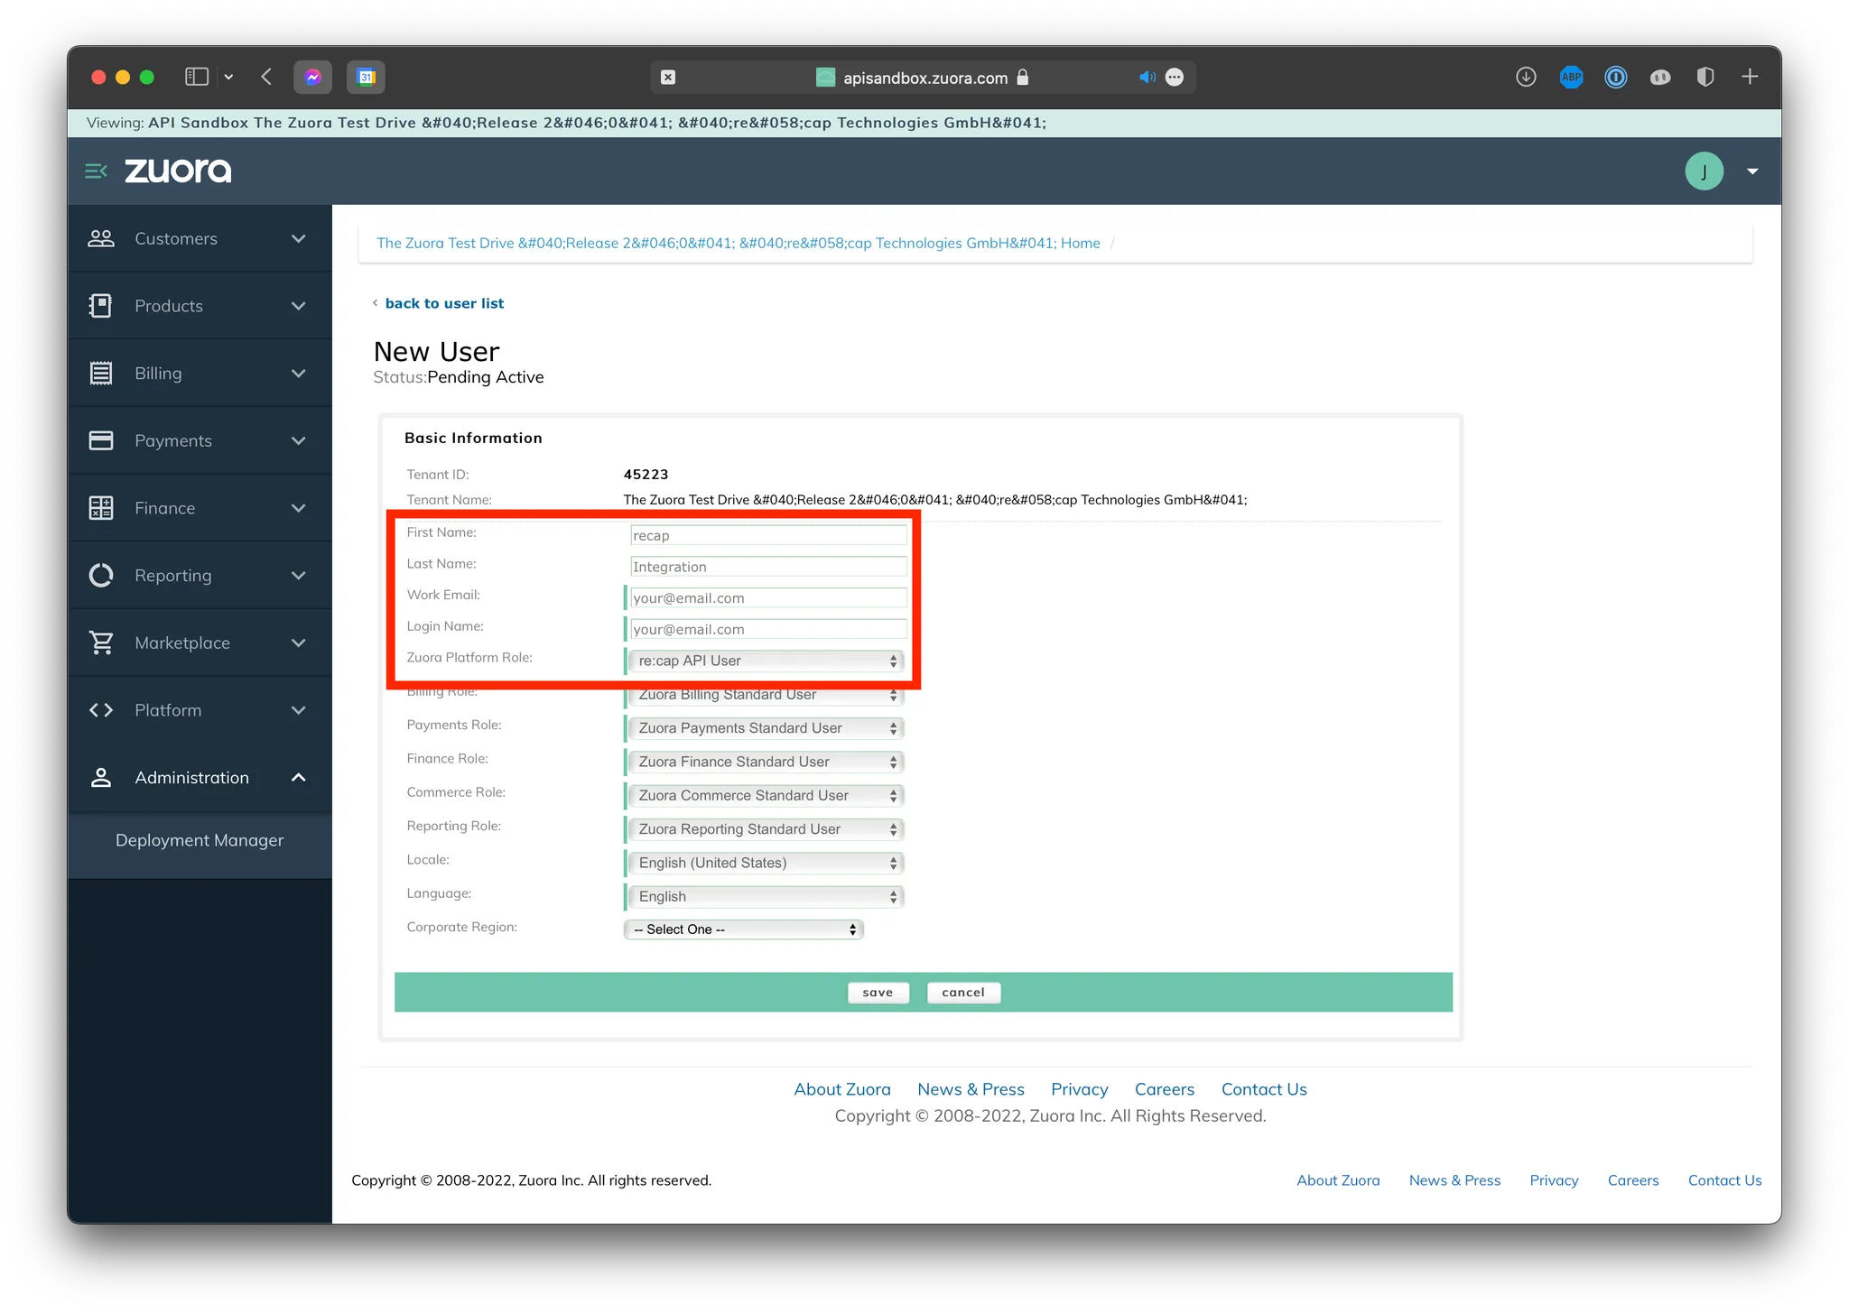The image size is (1849, 1313).
Task: Click the Deployment Manager menu item
Action: (200, 838)
